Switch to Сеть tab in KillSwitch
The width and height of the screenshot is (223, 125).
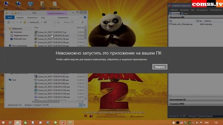185,14
